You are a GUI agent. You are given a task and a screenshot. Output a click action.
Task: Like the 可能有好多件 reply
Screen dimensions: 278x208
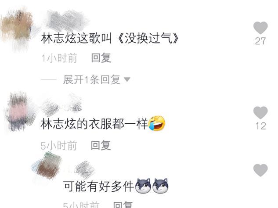click(260, 170)
